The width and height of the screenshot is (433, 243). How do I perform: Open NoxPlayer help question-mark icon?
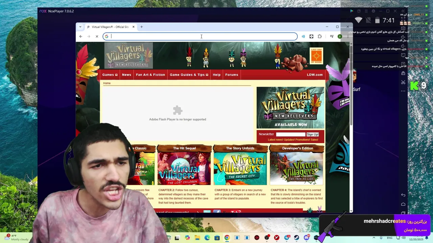pyautogui.click(x=359, y=11)
